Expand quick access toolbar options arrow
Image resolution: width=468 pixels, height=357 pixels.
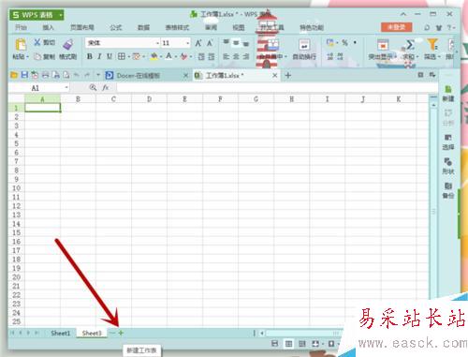click(x=98, y=75)
